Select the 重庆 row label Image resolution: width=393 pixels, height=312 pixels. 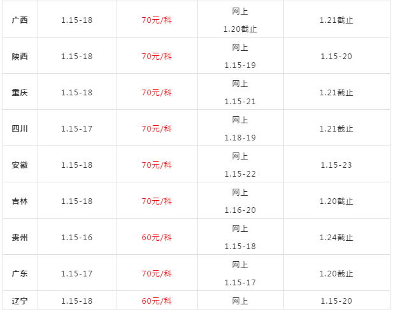(20, 92)
